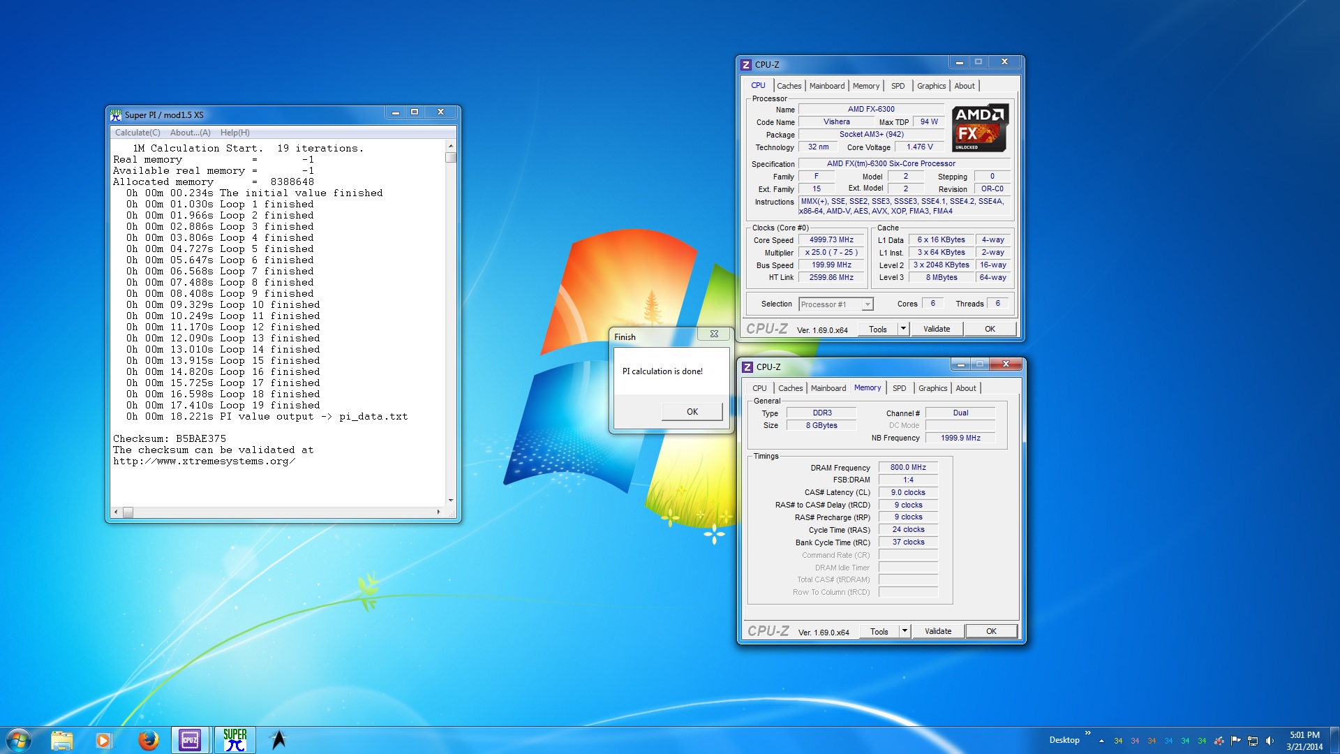
Task: Click the Loop 19 finished line
Action: (223, 405)
